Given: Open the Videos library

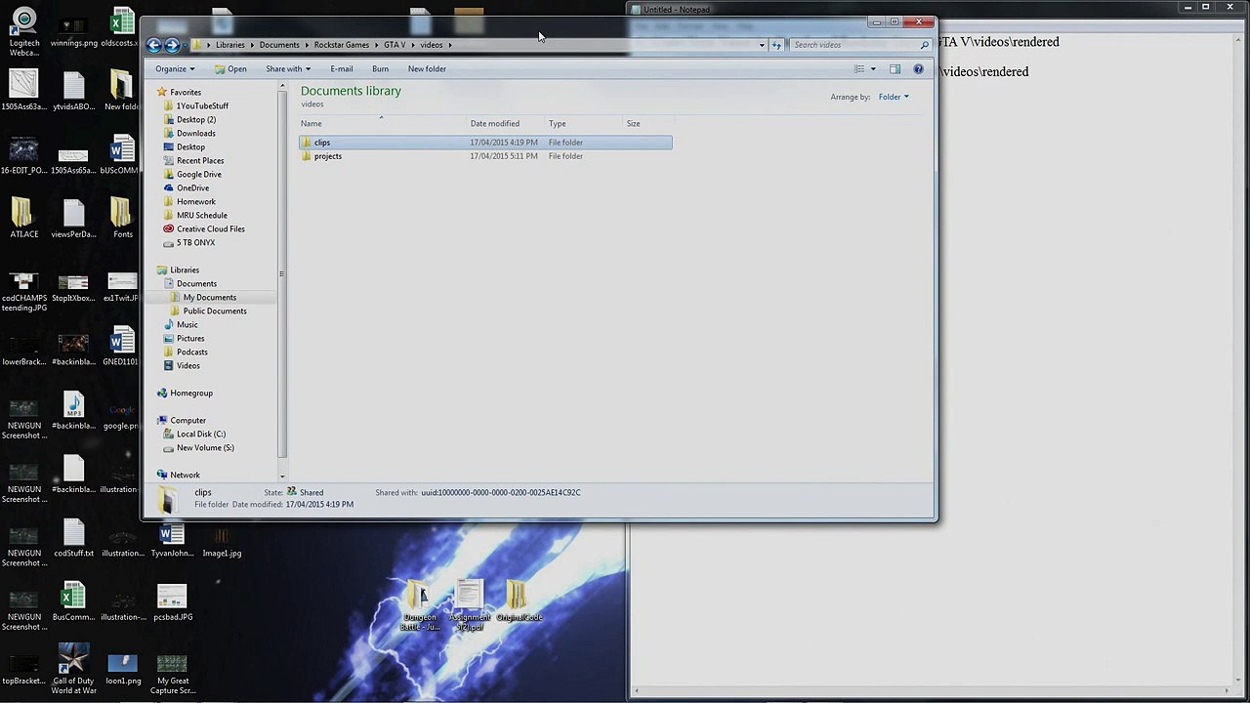Looking at the screenshot, I should 187,365.
